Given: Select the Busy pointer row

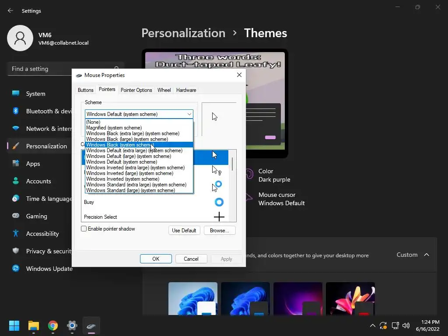Looking at the screenshot, I should 155,202.
